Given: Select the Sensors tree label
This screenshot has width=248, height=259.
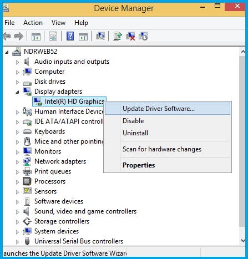Looking at the screenshot, I should coord(45,191).
